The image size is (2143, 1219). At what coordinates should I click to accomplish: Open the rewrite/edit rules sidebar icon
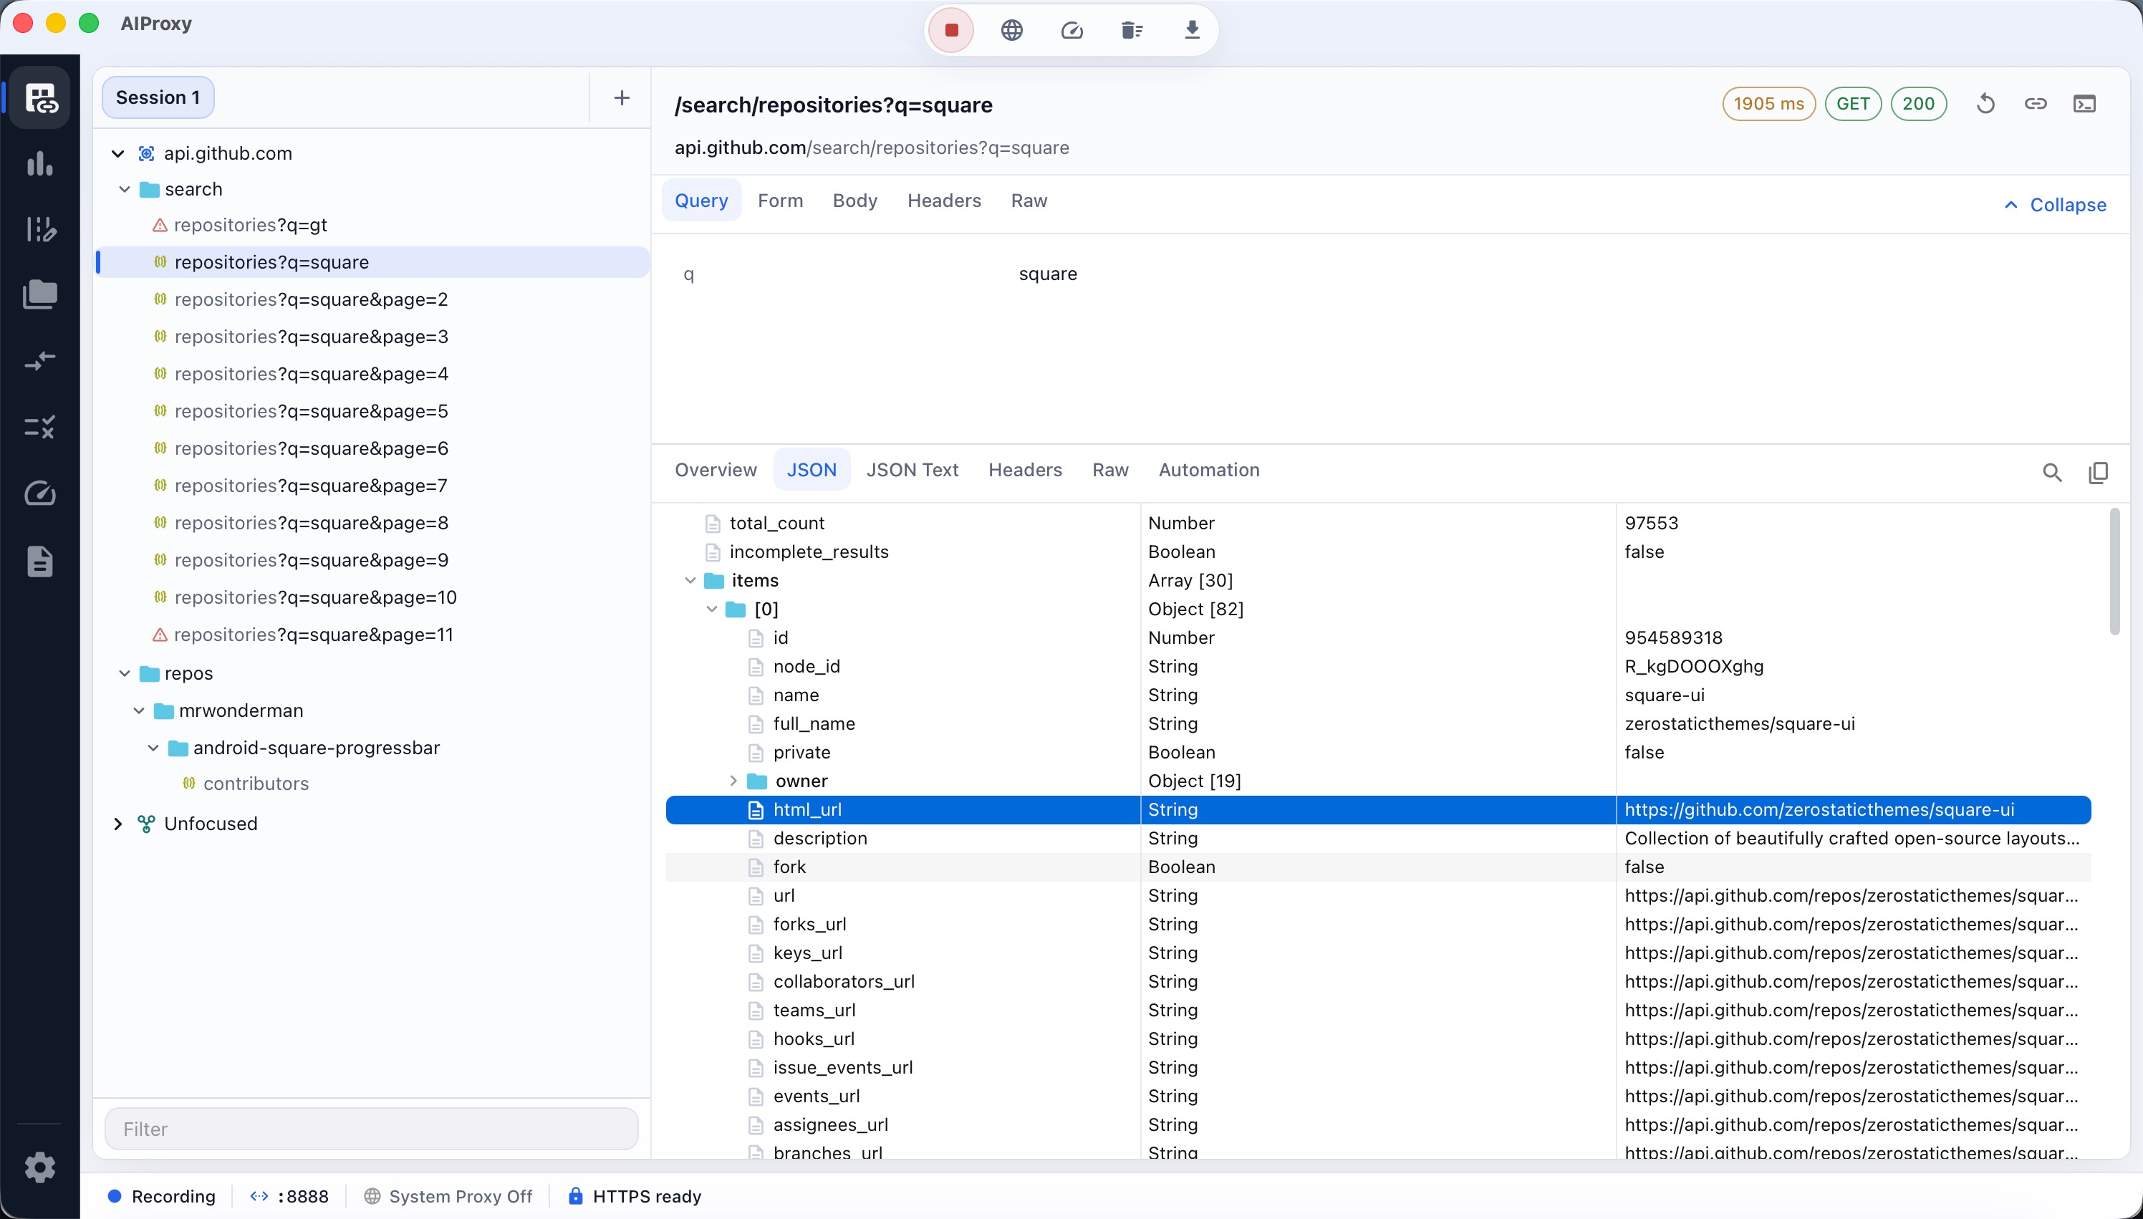click(40, 228)
